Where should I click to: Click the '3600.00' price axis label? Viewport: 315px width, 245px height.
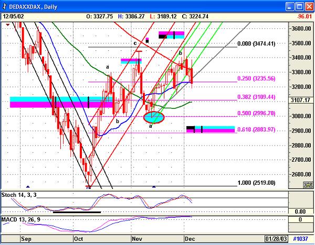[301, 28]
